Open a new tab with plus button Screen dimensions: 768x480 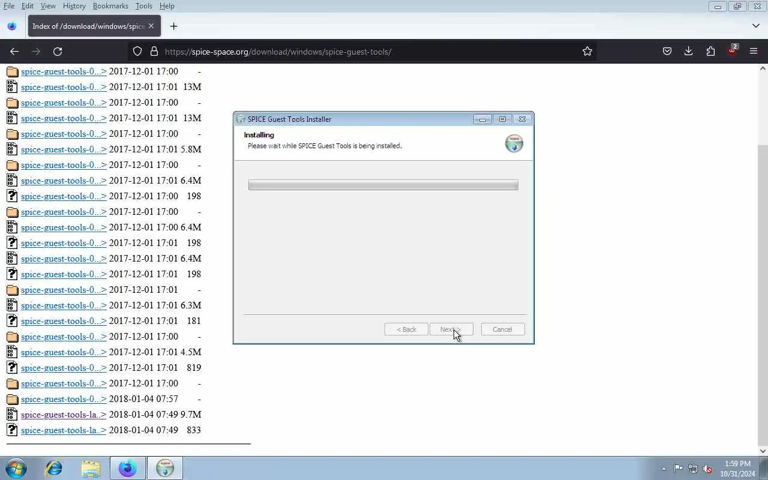tap(173, 26)
